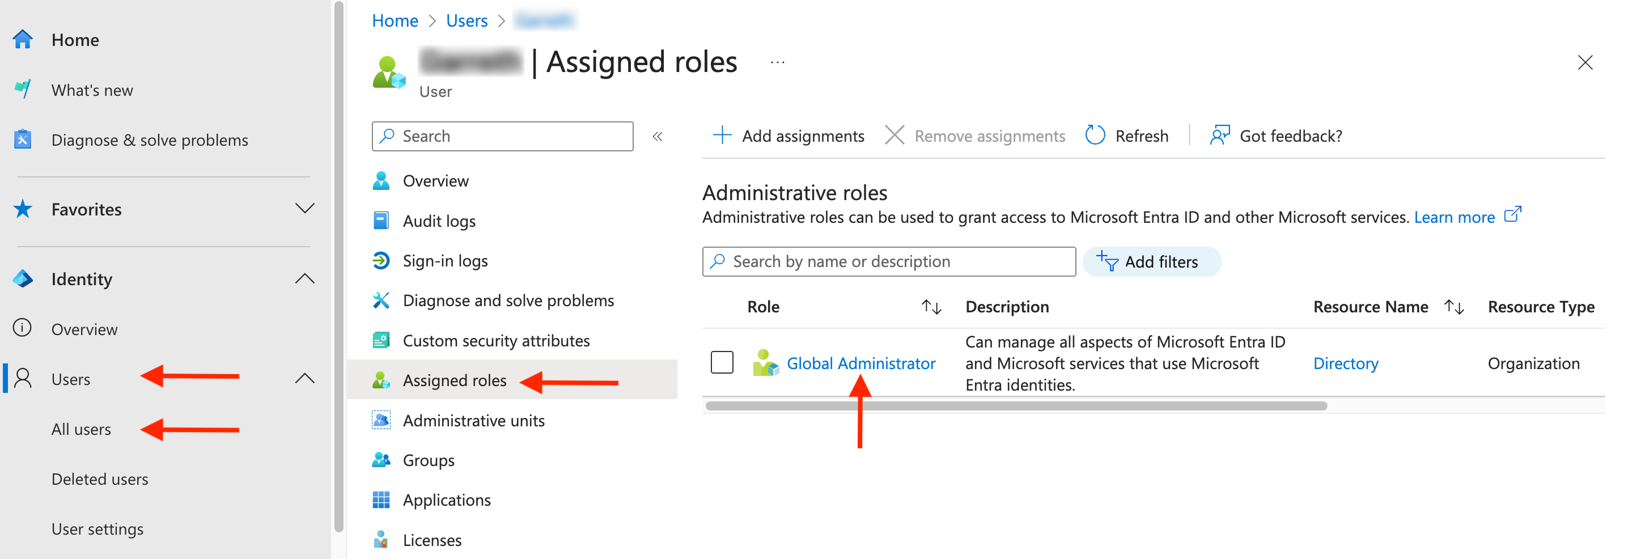Focus the resource menu Search field
This screenshot has width=1628, height=559.
[502, 136]
